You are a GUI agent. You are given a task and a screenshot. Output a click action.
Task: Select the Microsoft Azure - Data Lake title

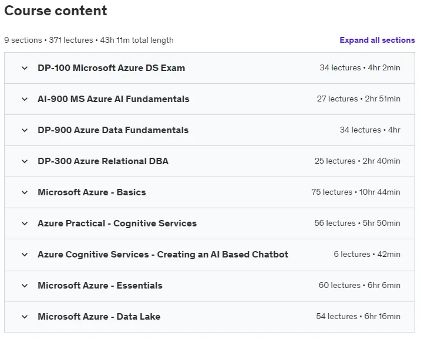[x=99, y=317]
